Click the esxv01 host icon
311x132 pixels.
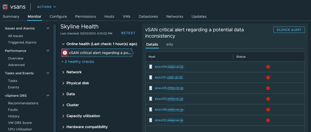tap(151, 77)
